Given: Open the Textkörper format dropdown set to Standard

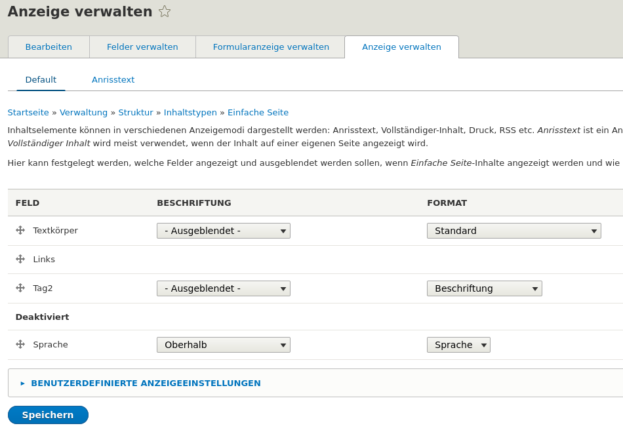Looking at the screenshot, I should [513, 231].
